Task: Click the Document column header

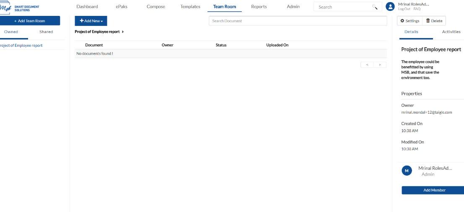Action: click(94, 45)
